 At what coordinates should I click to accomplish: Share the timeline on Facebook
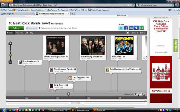pyautogui.click(x=126, y=28)
